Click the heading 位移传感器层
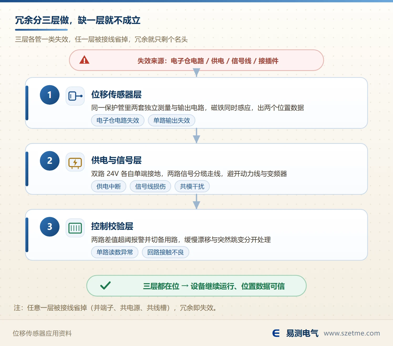Viewport: 393px width, 346px height. [x=116, y=95]
